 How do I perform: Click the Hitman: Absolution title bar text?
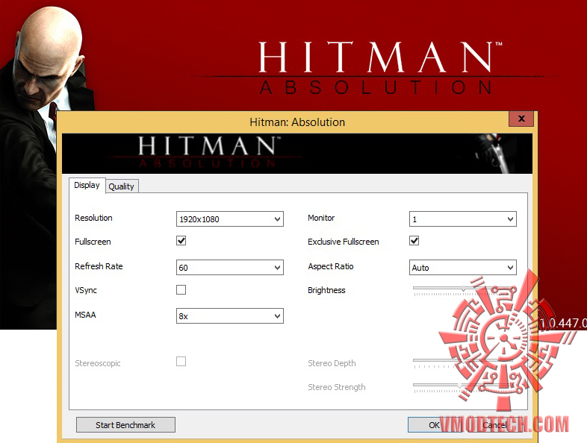pos(297,122)
